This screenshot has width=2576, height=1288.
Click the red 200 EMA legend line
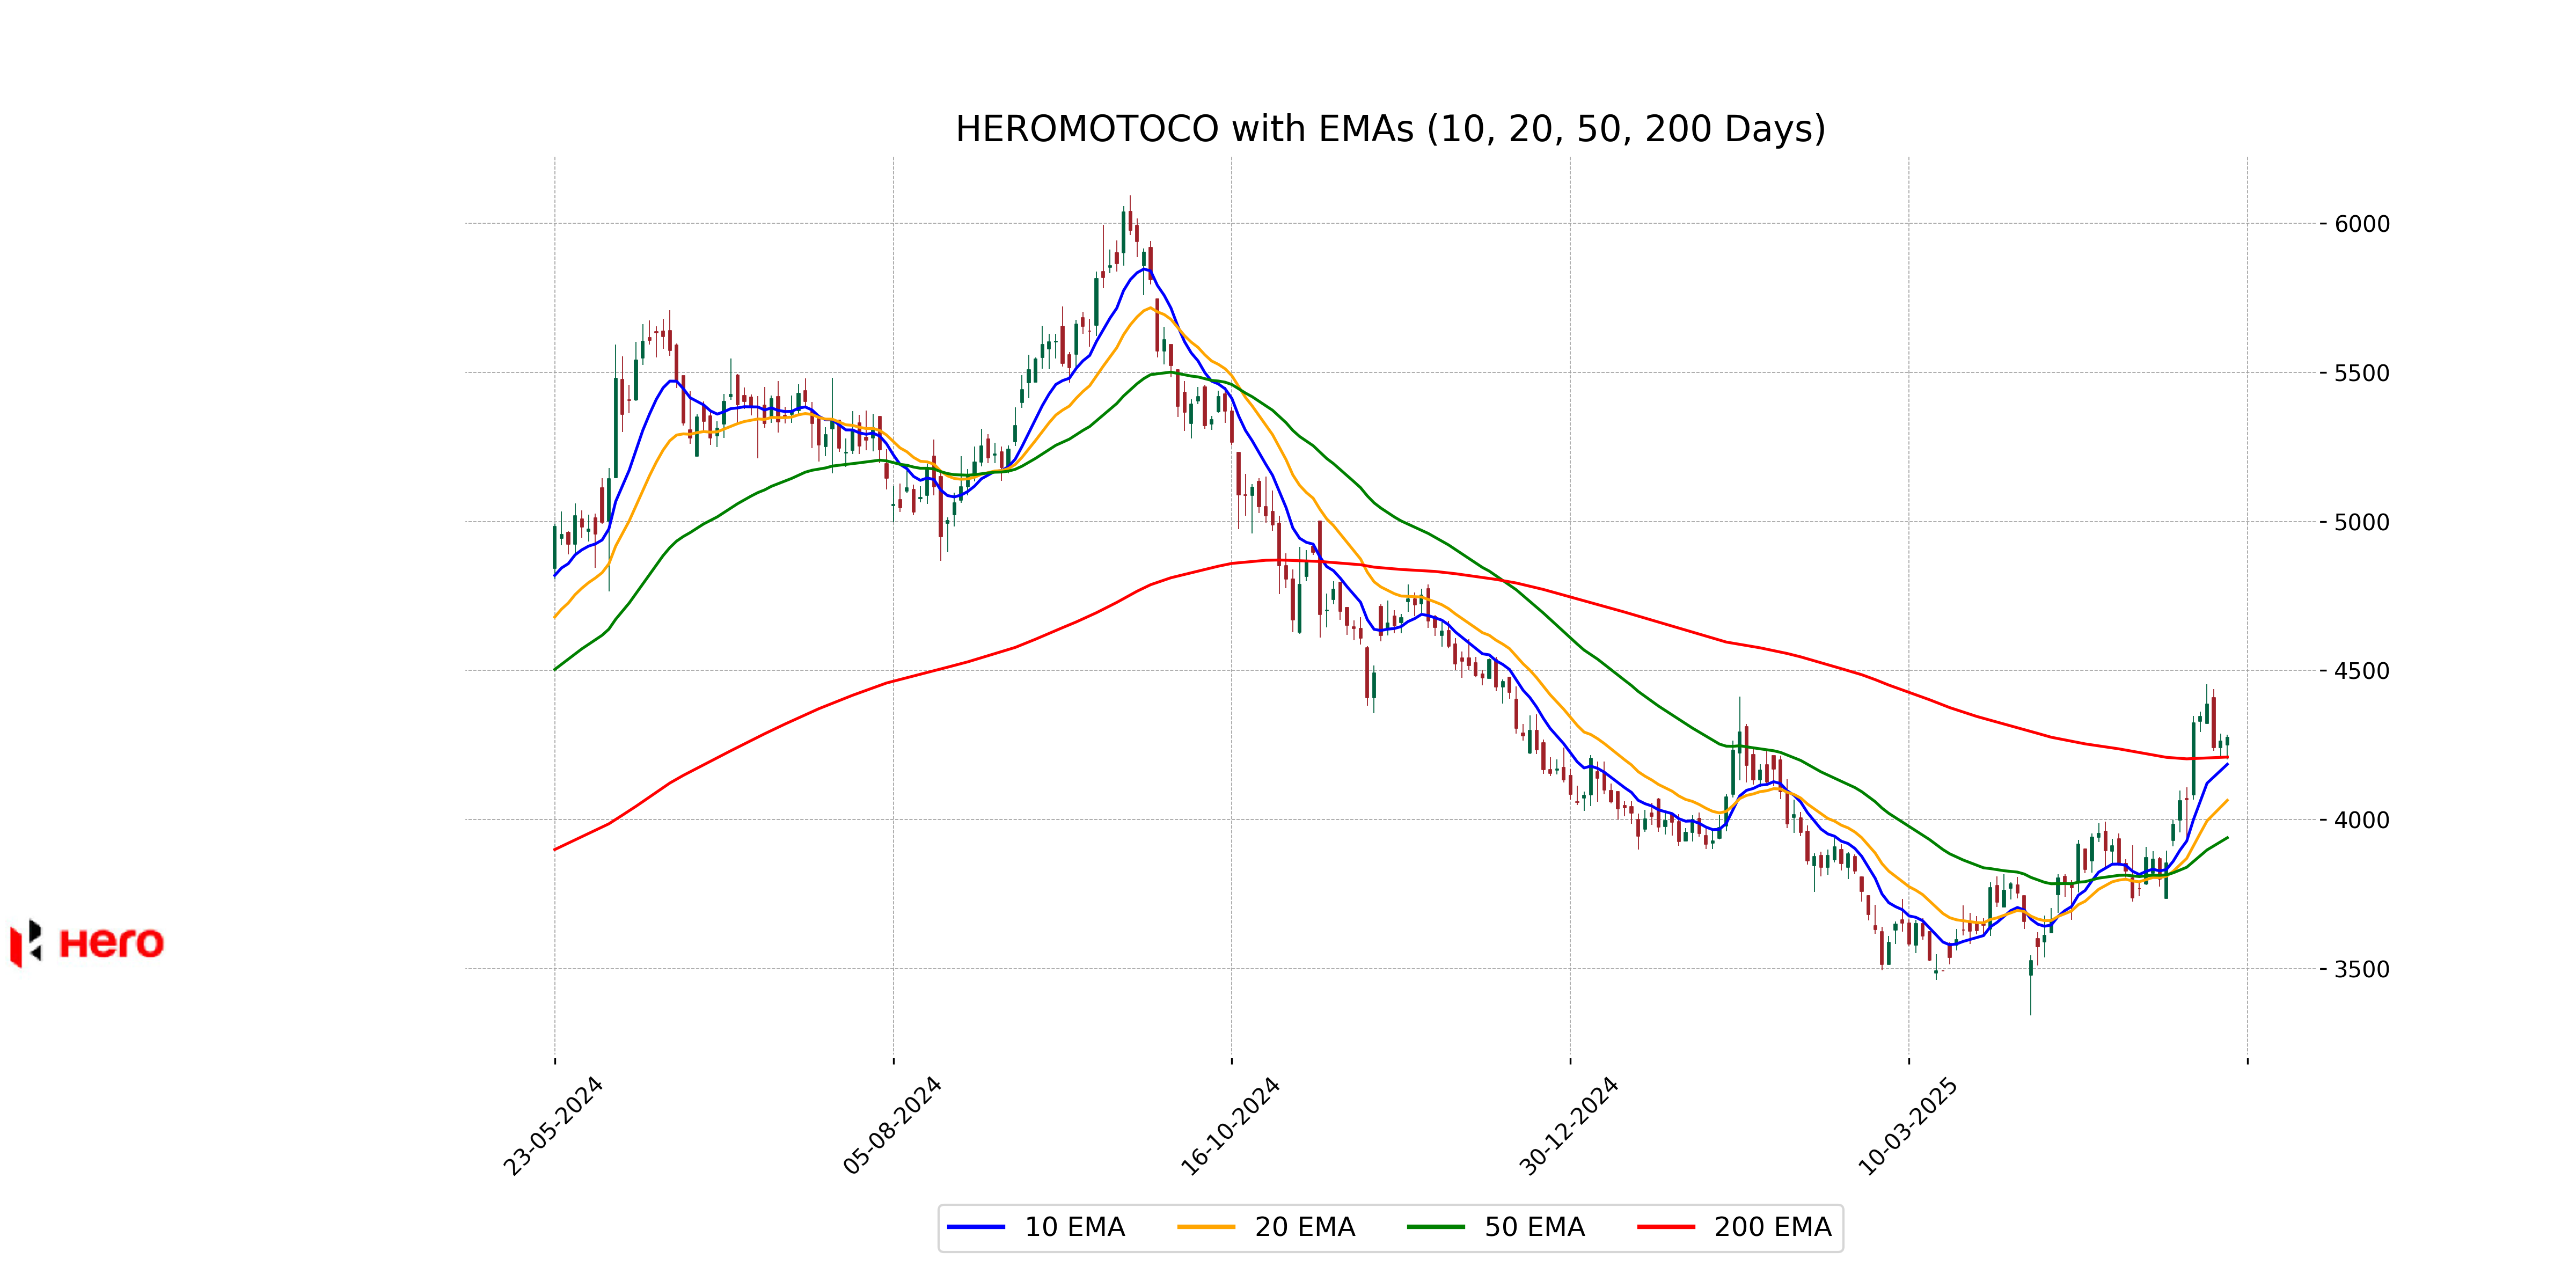click(x=1666, y=1227)
